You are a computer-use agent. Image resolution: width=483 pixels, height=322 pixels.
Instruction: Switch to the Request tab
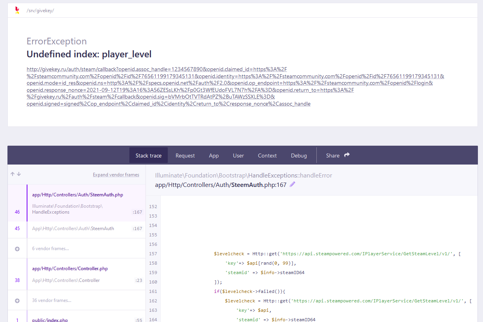(x=185, y=156)
